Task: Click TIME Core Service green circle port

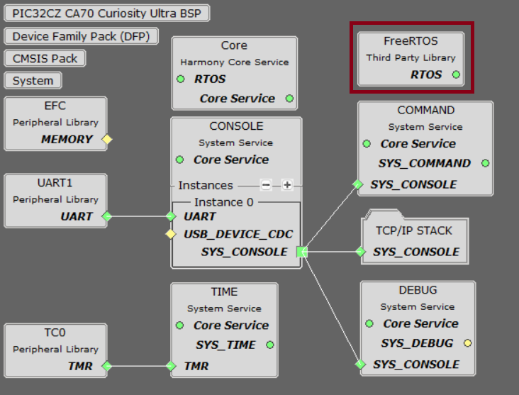Action: [x=179, y=326]
